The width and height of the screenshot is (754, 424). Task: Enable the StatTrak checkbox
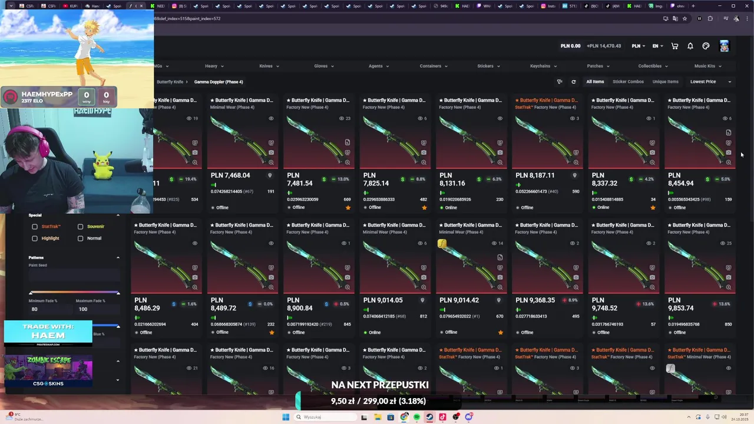[35, 226]
